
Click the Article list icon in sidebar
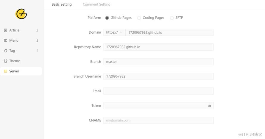pos(6,30)
